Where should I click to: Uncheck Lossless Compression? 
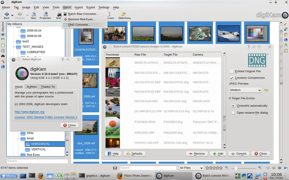pyautogui.click(x=231, y=78)
